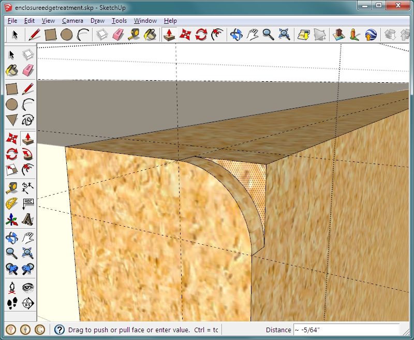Select the Protractor tool
Viewport: 414px width, 340px height.
[x=11, y=203]
